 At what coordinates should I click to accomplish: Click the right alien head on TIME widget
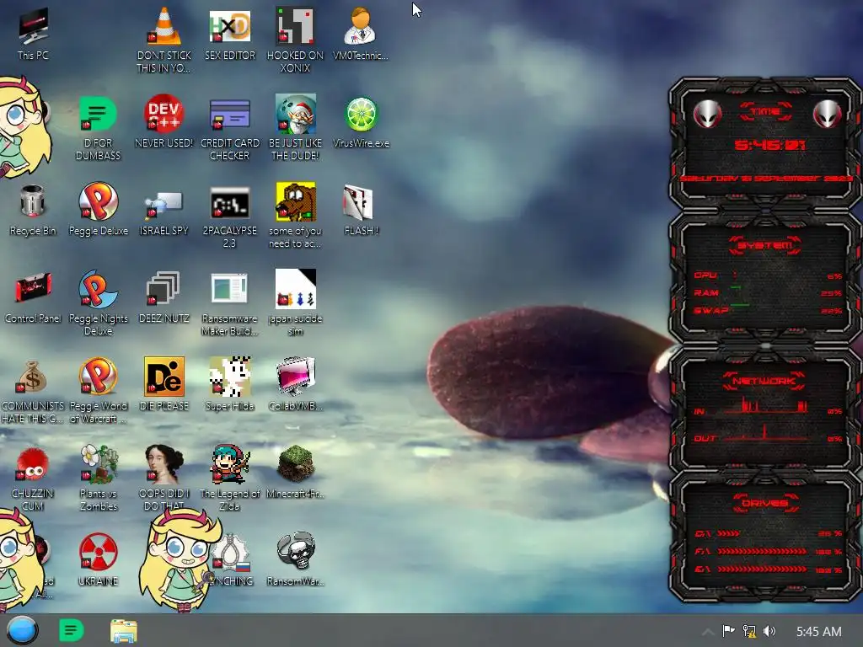[828, 114]
